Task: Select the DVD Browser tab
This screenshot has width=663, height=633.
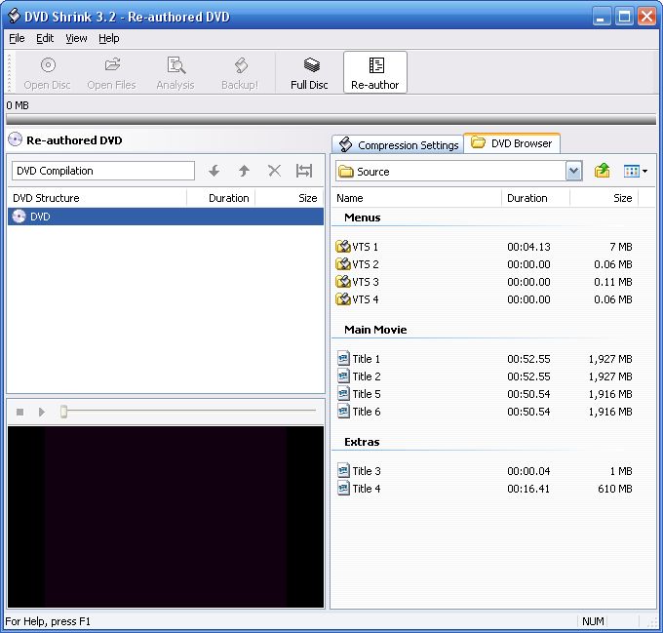Action: [512, 143]
